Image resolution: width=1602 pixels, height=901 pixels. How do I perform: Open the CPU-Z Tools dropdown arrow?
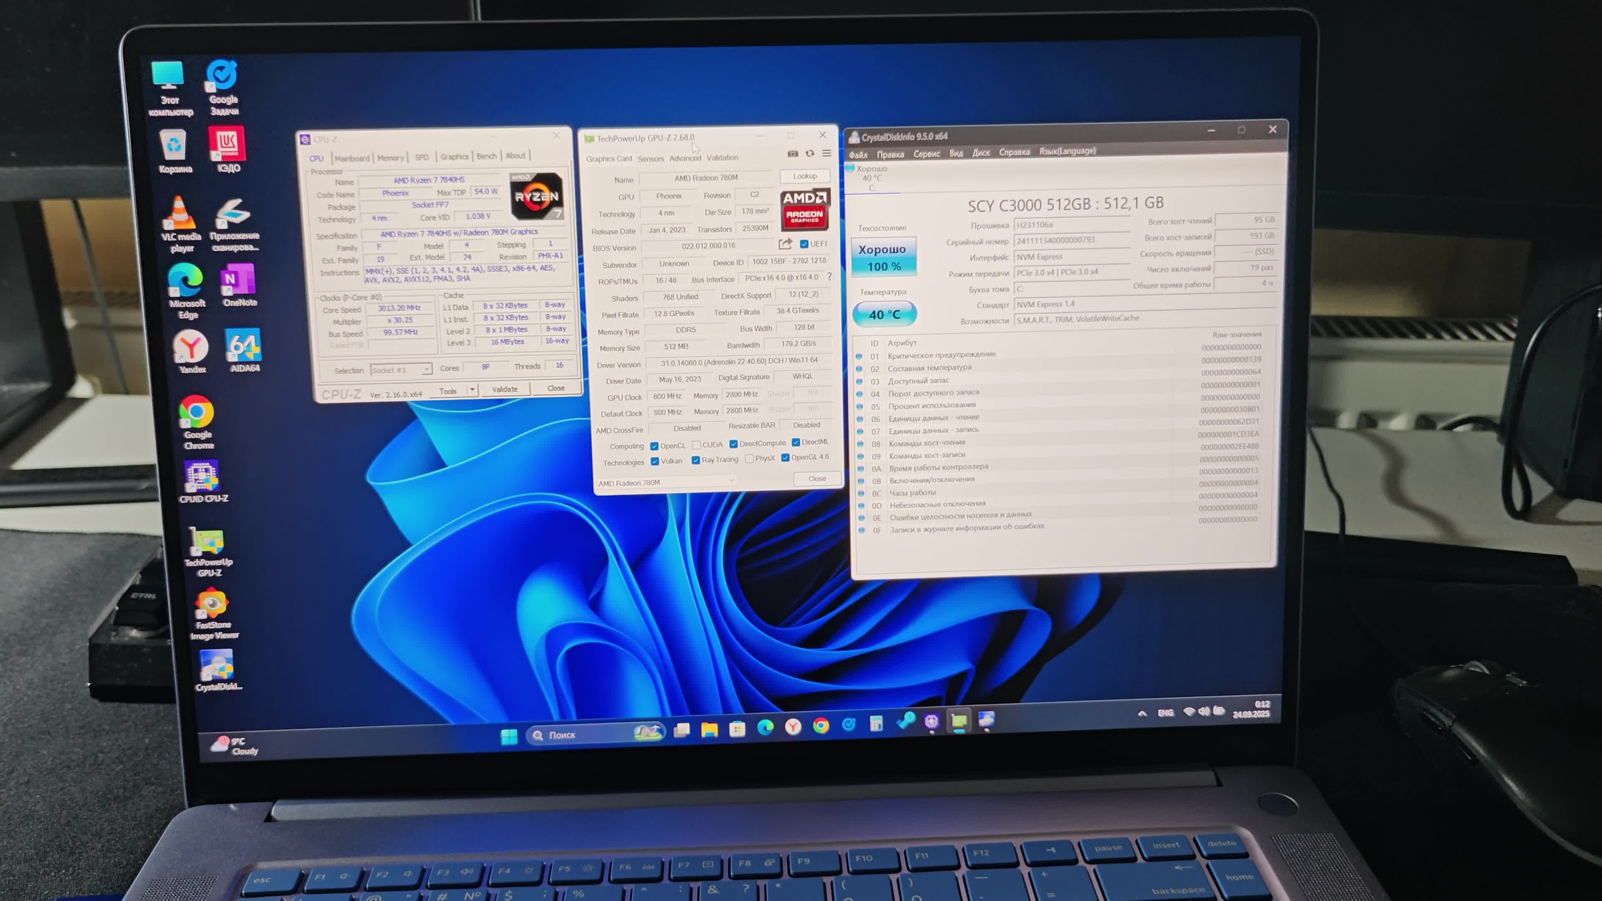coord(472,390)
